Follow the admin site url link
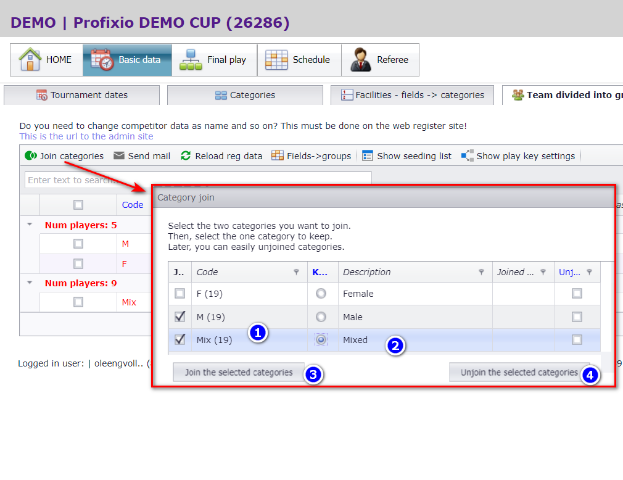The width and height of the screenshot is (623, 480). point(86,136)
